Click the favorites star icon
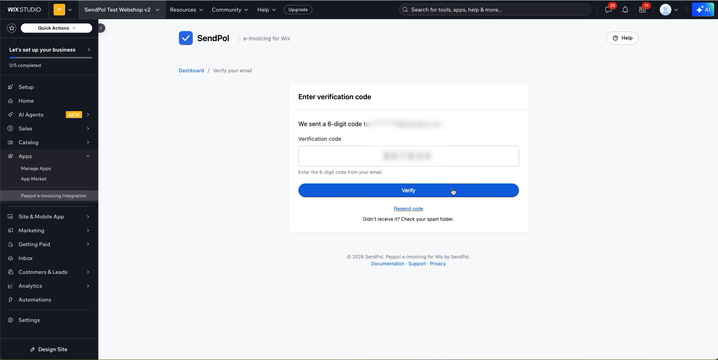This screenshot has width=718, height=360. tap(12, 28)
